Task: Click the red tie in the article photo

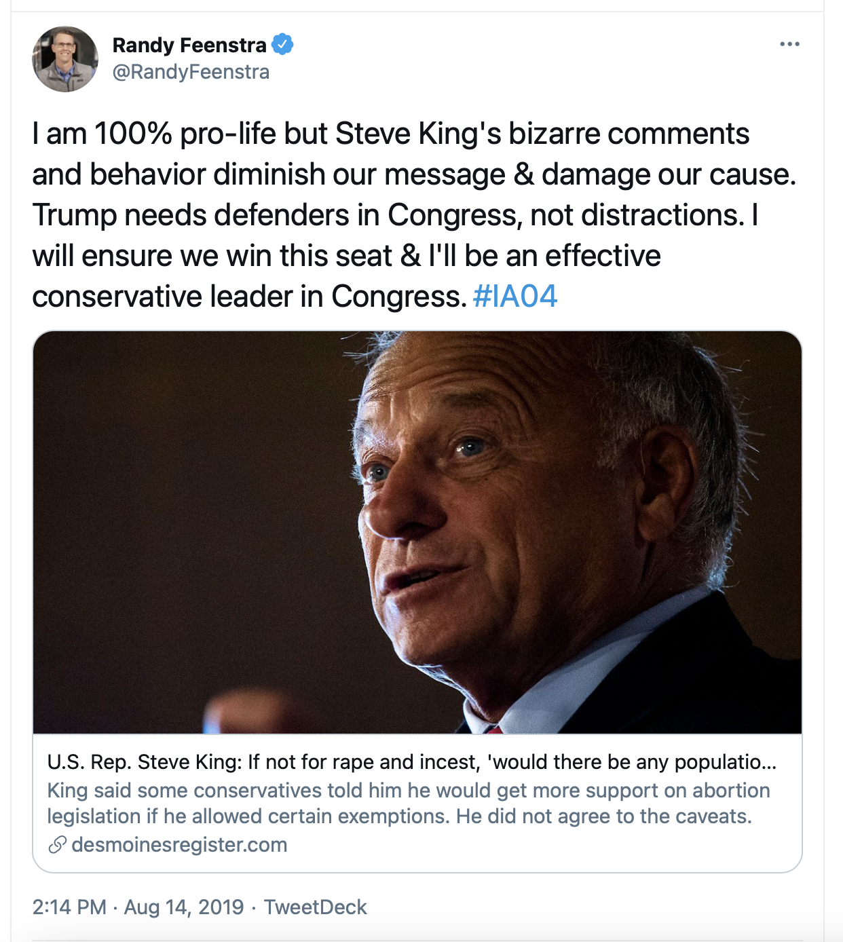Action: tap(494, 730)
